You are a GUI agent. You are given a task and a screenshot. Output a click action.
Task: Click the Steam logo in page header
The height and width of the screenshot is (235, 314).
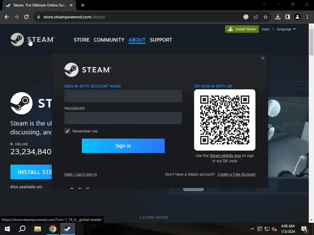coord(33,39)
